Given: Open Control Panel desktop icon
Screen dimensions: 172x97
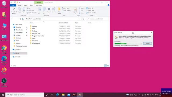Looking at the screenshot, I should (x=4, y=38).
